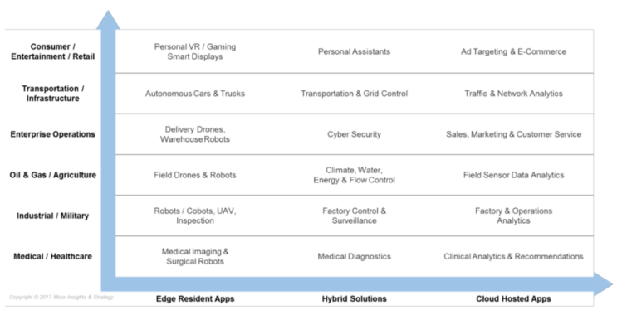Viewport: 617px width, 310px height.
Task: Select the Edge Resident Apps column label
Action: 195,298
